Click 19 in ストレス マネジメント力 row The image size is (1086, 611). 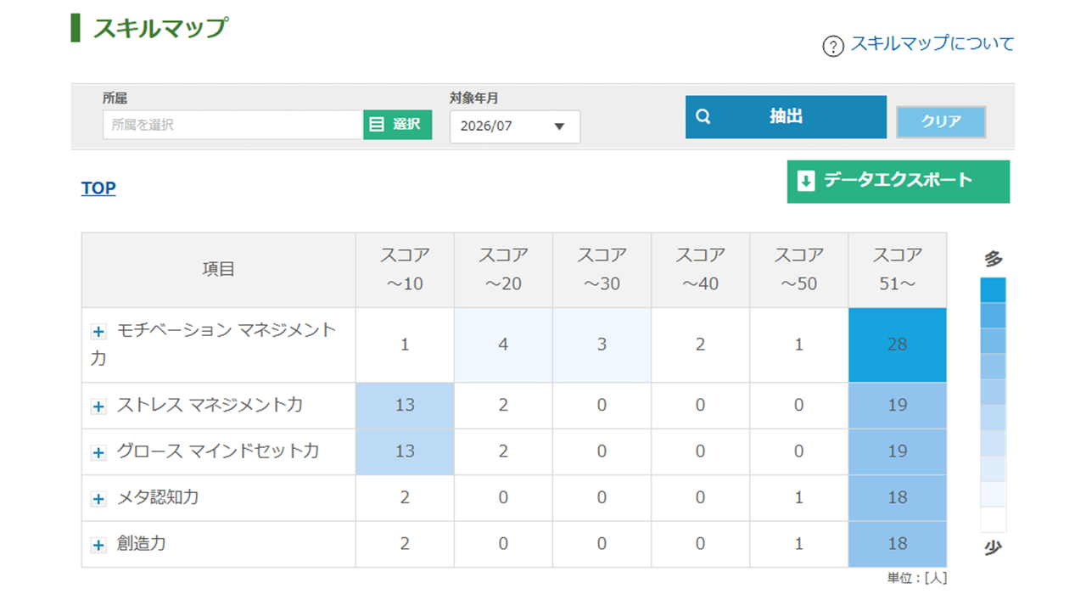point(898,406)
